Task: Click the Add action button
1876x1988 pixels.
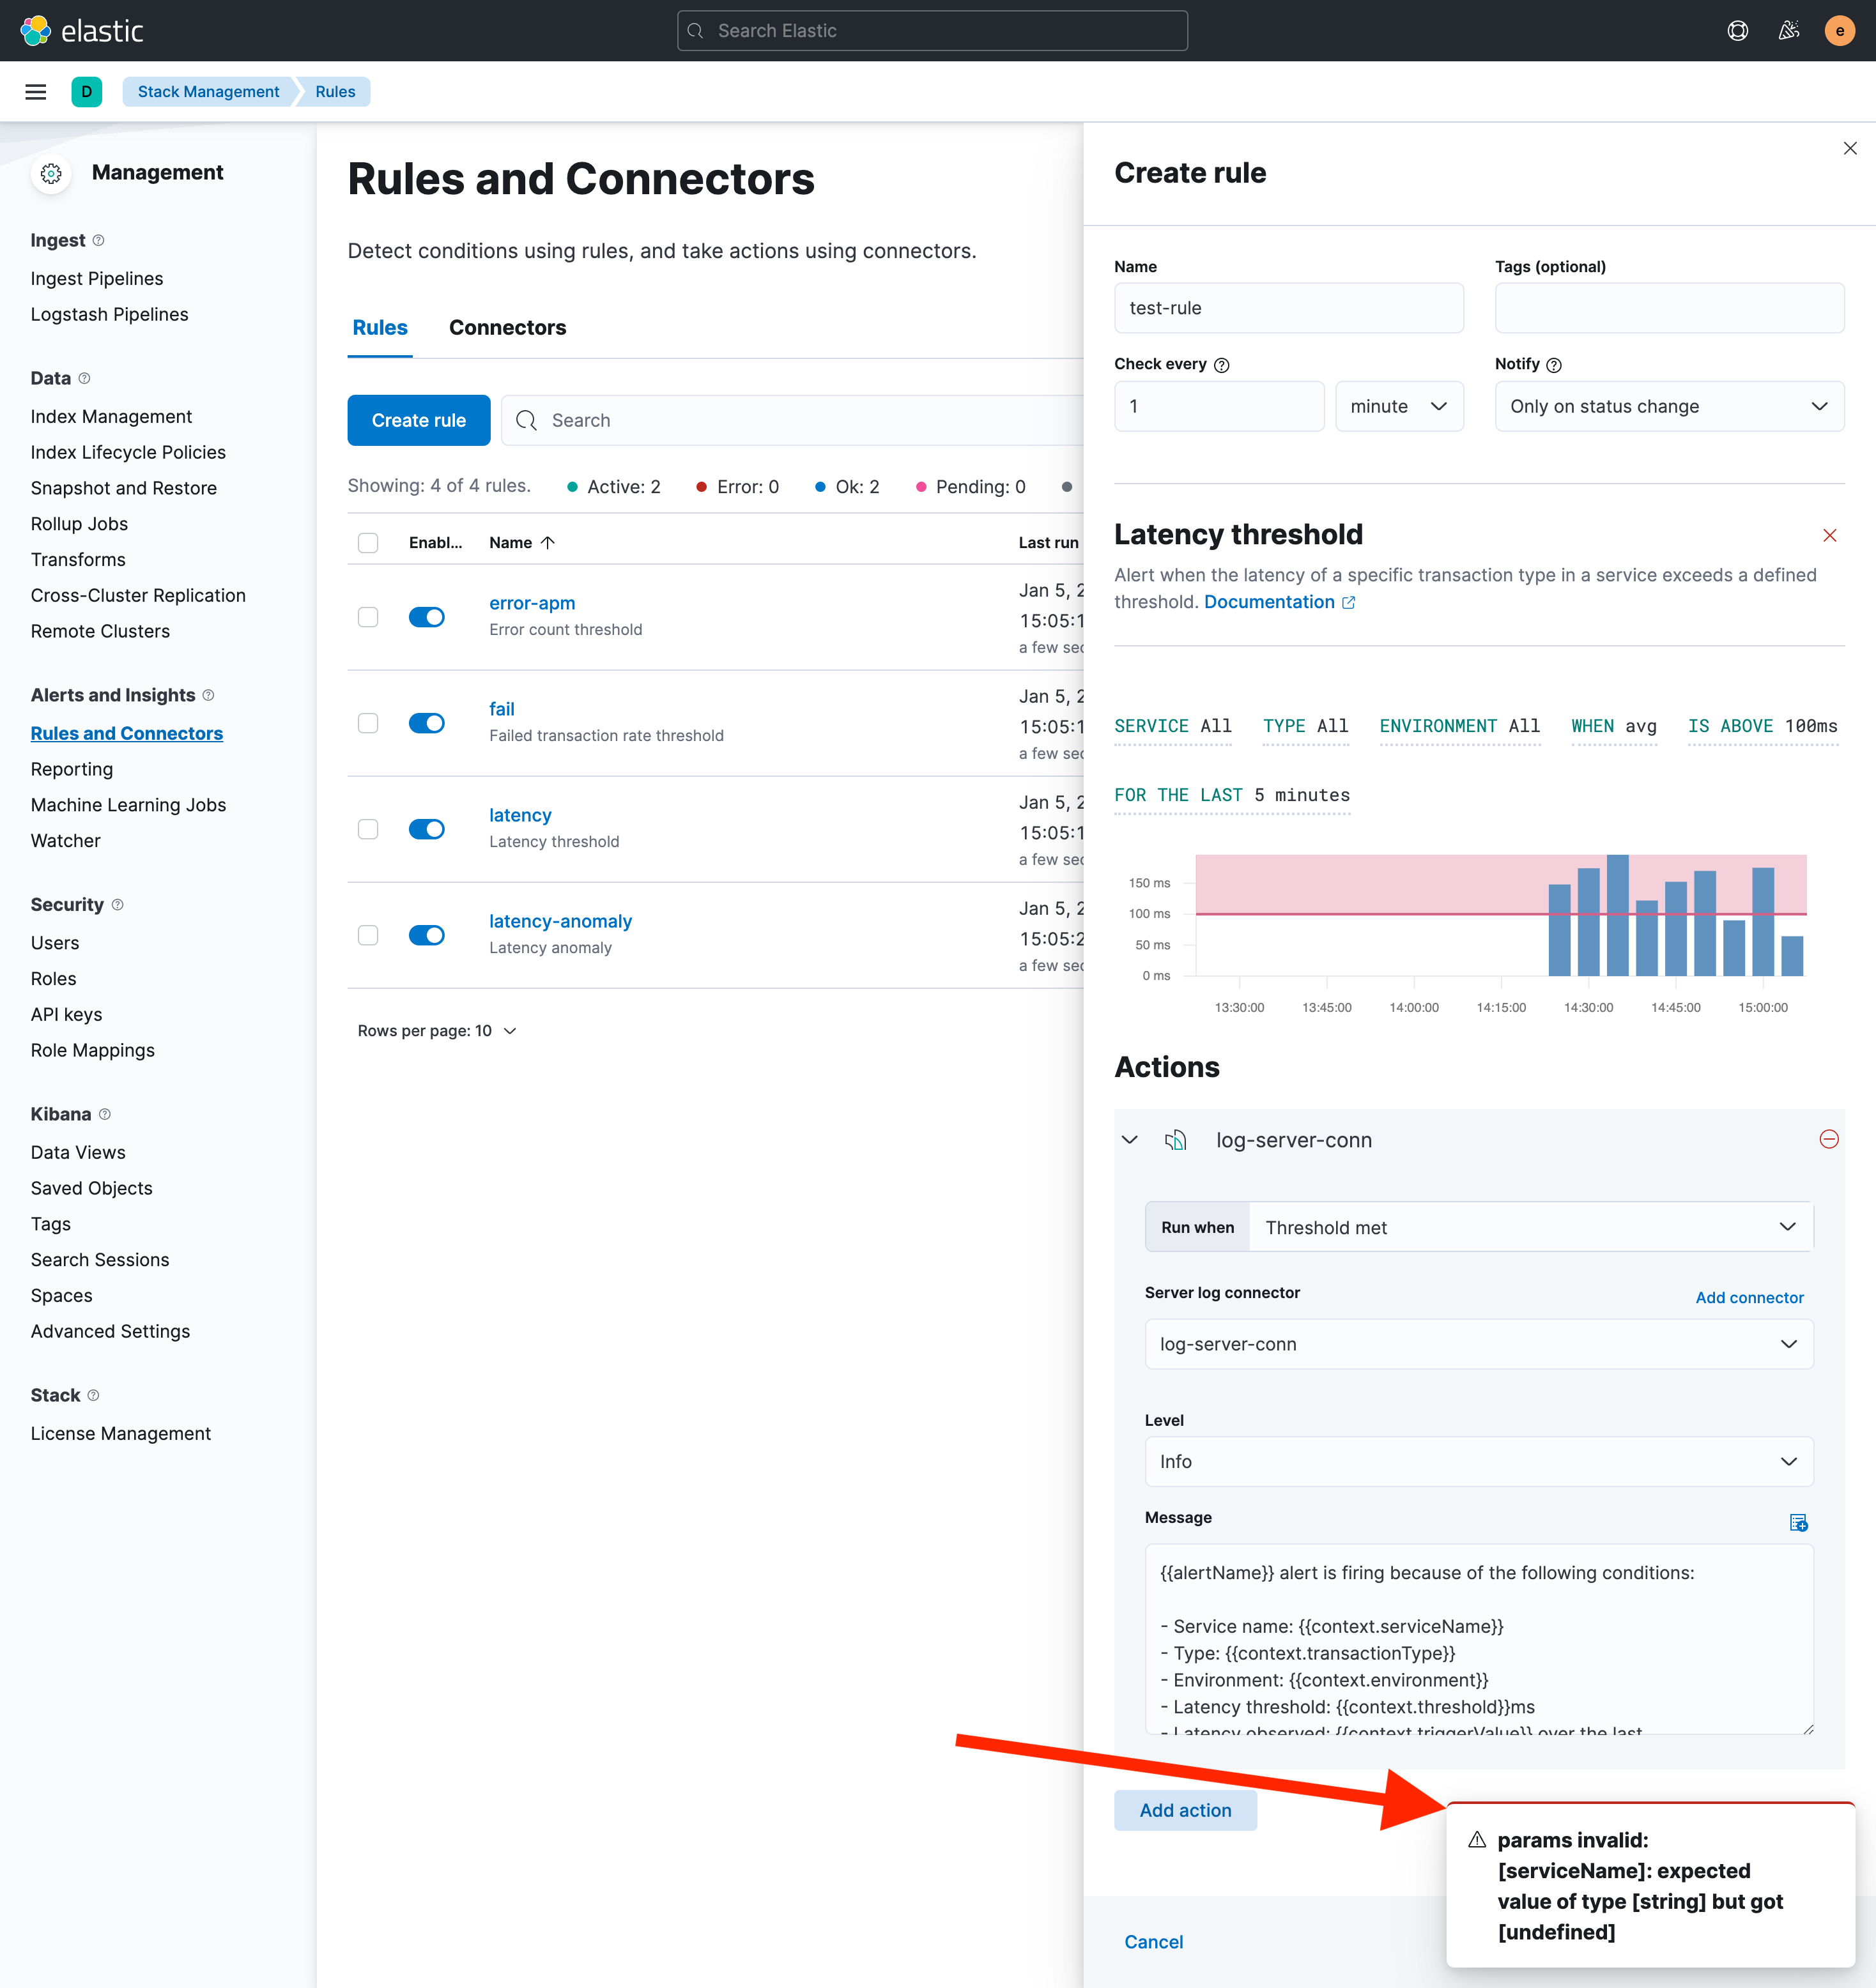Action: 1185,1810
